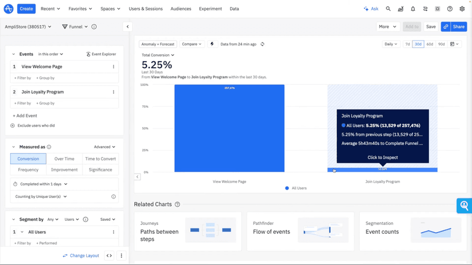Select Time to Convert measurement
Image resolution: width=472 pixels, height=265 pixels.
pos(100,158)
